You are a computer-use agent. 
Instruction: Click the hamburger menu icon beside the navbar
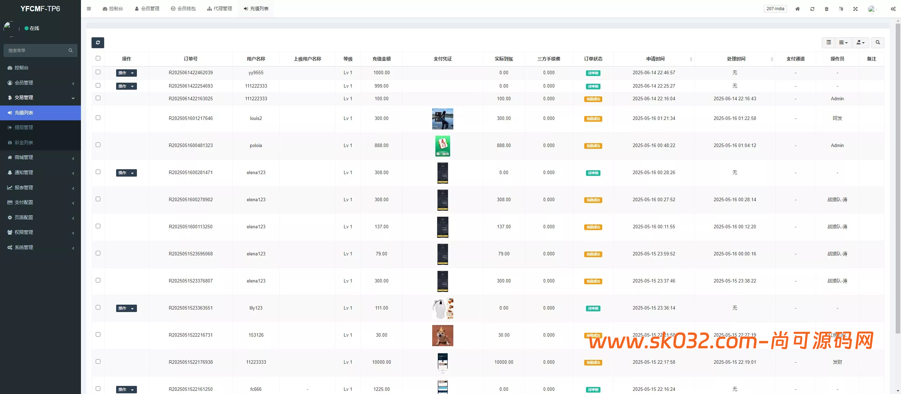click(89, 8)
